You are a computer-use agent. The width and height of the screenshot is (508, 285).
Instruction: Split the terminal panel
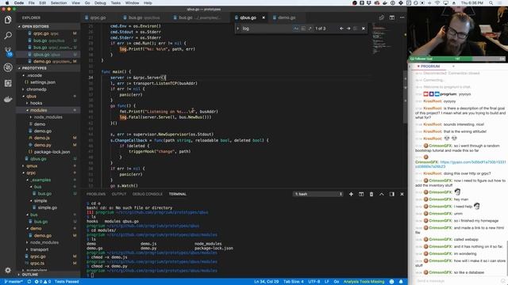tap(361, 194)
